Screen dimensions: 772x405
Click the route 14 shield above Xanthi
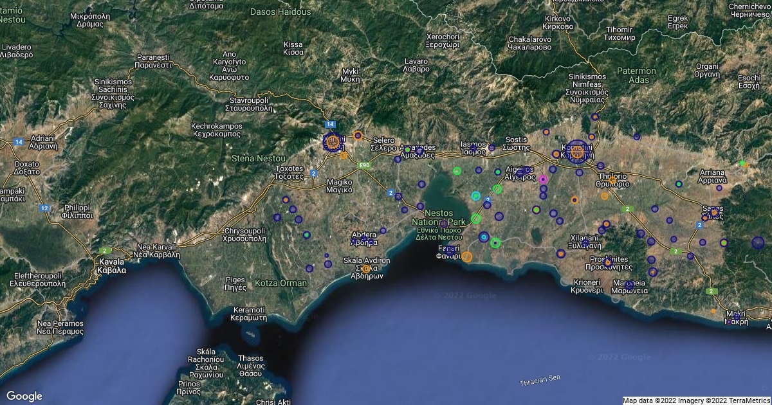pyautogui.click(x=330, y=123)
